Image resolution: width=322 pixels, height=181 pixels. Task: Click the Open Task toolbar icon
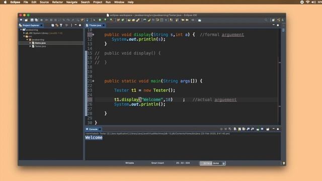(x=133, y=20)
